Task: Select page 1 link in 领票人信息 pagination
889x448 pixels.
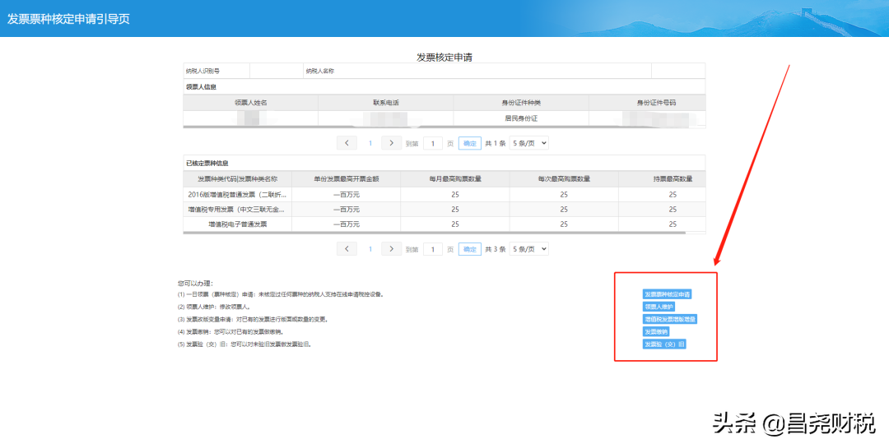Action: point(370,143)
